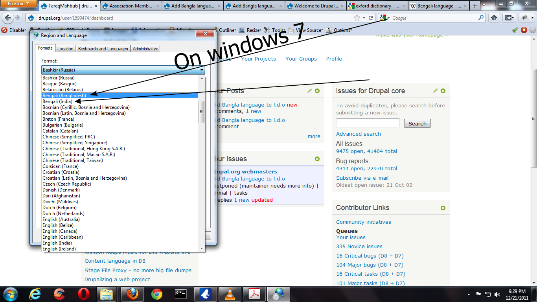
Task: Click the green checkmark in the Web Developer toolbar
Action: point(515,30)
